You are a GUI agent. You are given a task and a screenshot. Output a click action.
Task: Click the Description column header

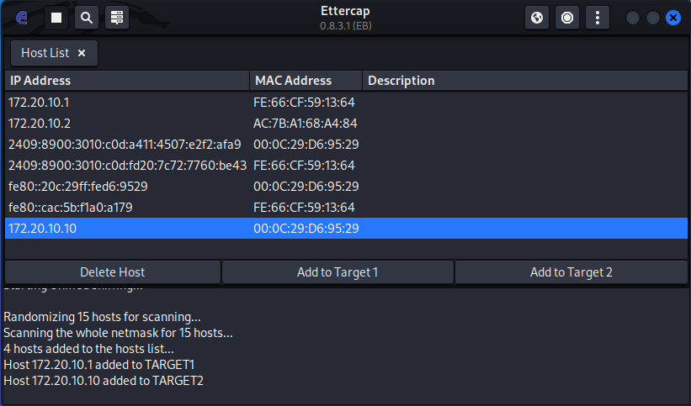pyautogui.click(x=522, y=81)
